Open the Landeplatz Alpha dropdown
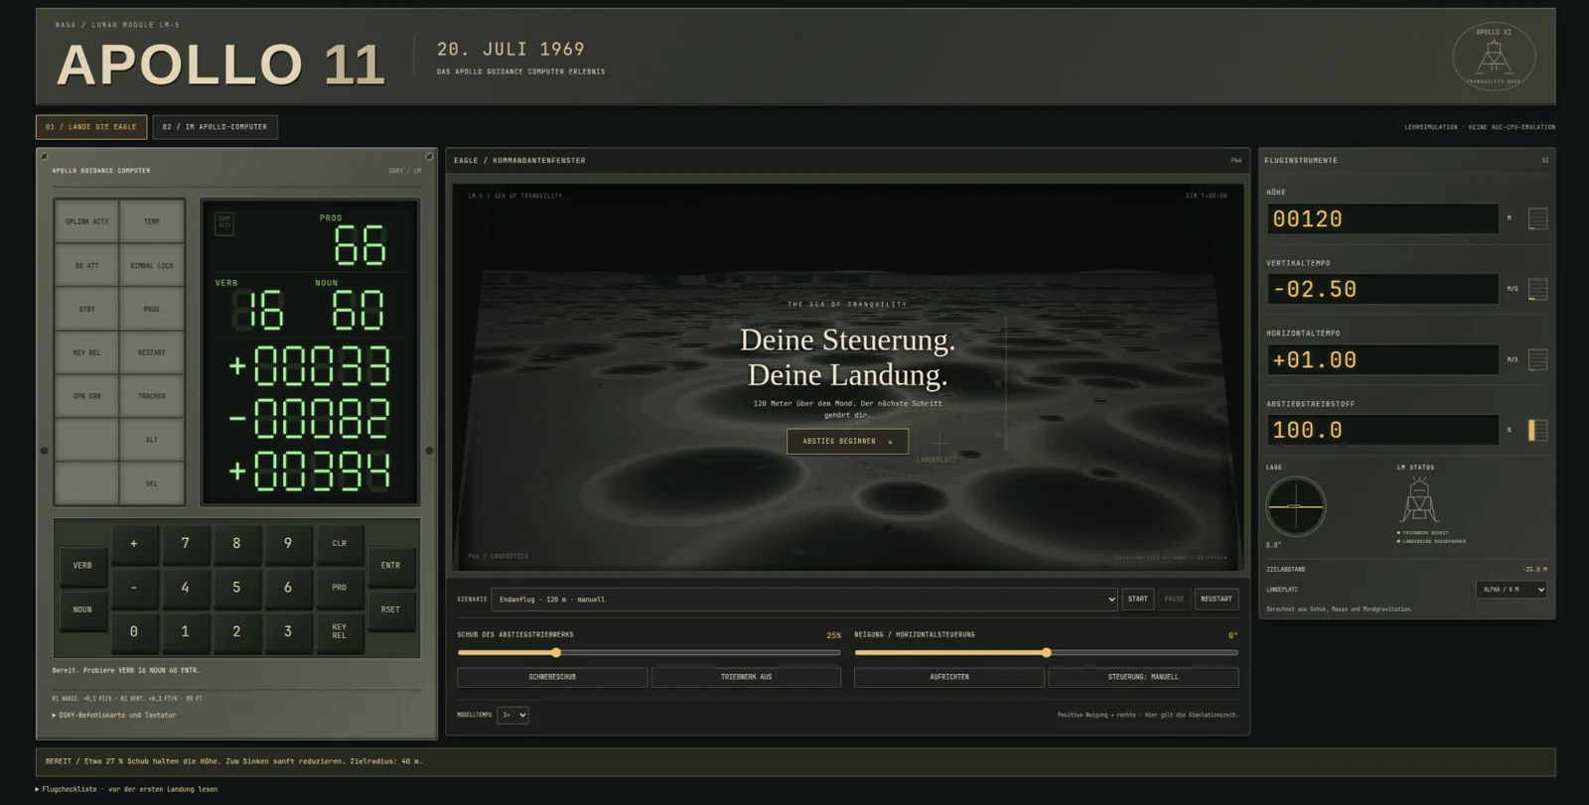This screenshot has width=1589, height=805. click(x=1512, y=590)
